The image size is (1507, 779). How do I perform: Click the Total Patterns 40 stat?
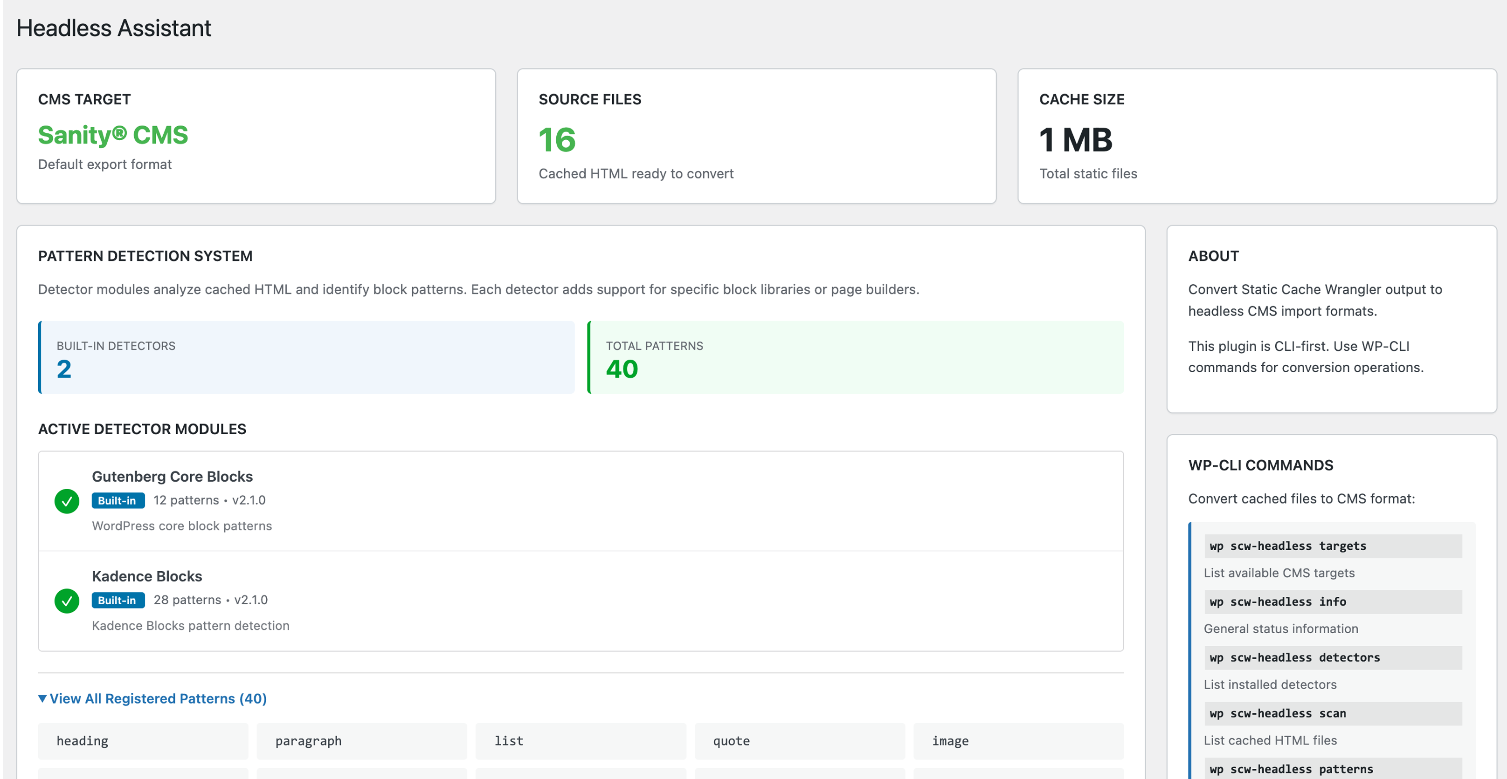(622, 369)
